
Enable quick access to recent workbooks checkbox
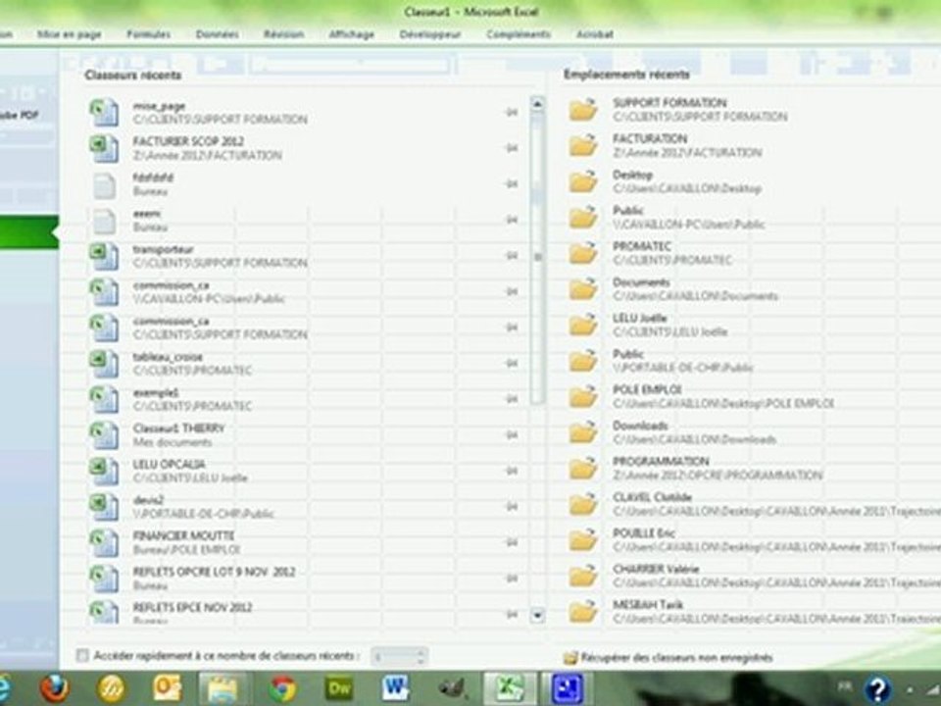[82, 656]
